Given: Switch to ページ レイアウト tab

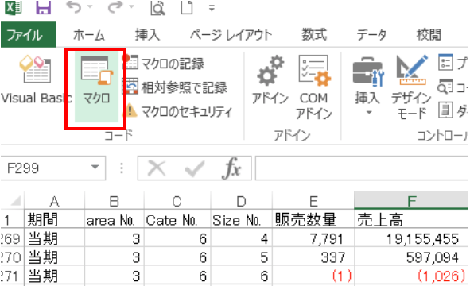Looking at the screenshot, I should [231, 35].
